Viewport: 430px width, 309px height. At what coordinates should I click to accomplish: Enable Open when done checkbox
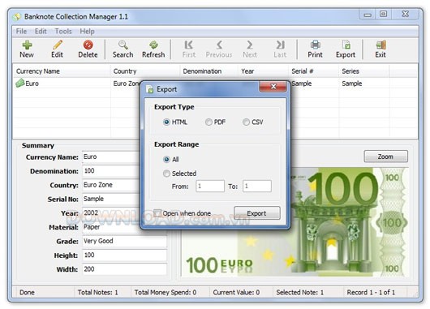(157, 213)
